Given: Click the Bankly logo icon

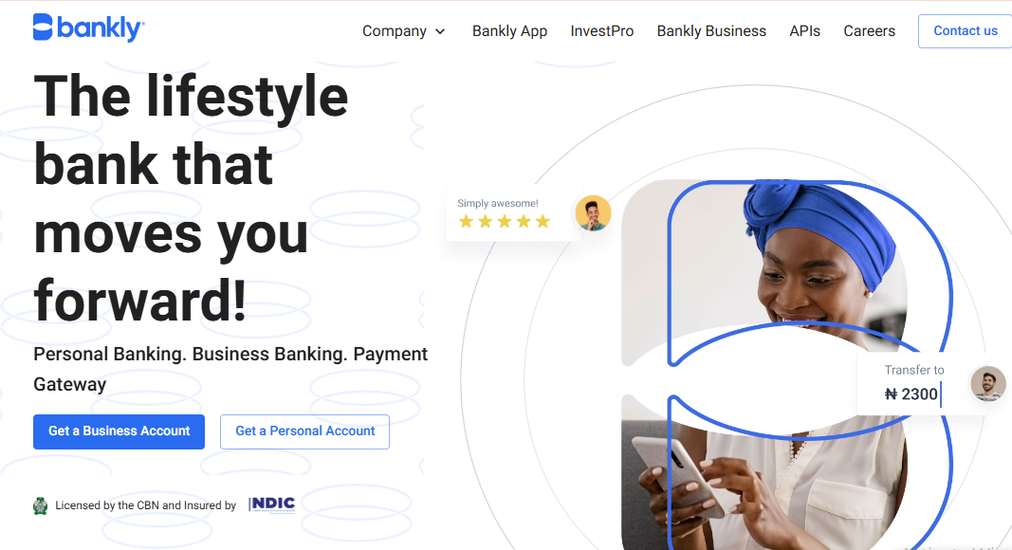Looking at the screenshot, I should (x=43, y=27).
